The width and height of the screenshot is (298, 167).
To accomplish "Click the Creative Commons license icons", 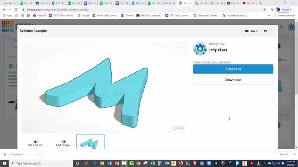I will [x=178, y=128].
